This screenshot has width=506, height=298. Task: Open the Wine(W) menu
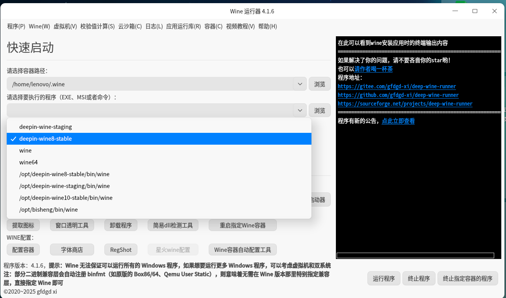tap(39, 26)
